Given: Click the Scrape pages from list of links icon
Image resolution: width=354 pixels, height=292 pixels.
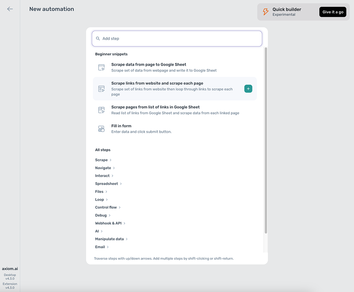Looking at the screenshot, I should (101, 110).
